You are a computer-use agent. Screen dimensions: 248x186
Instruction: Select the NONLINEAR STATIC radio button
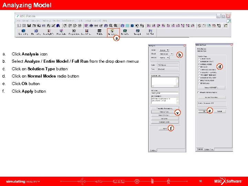199,62
